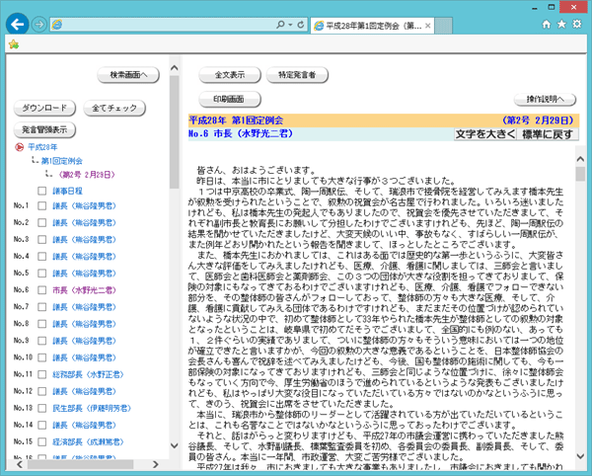Open No.2 議長（熊谷隆男君） link
The image size is (592, 476).
click(84, 222)
